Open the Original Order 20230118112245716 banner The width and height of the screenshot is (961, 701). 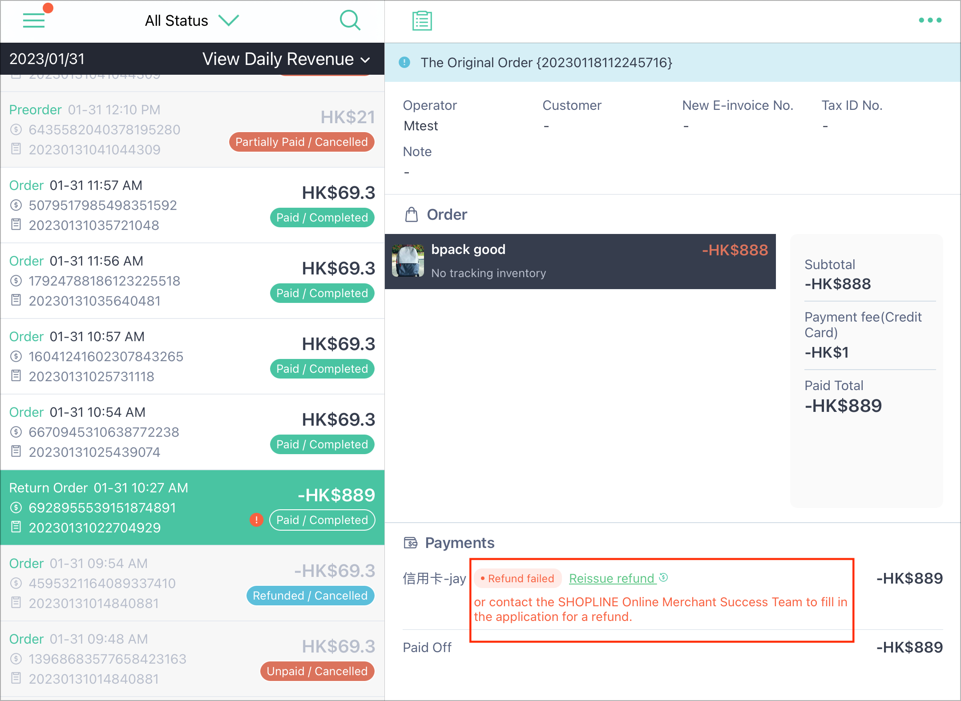[672, 62]
